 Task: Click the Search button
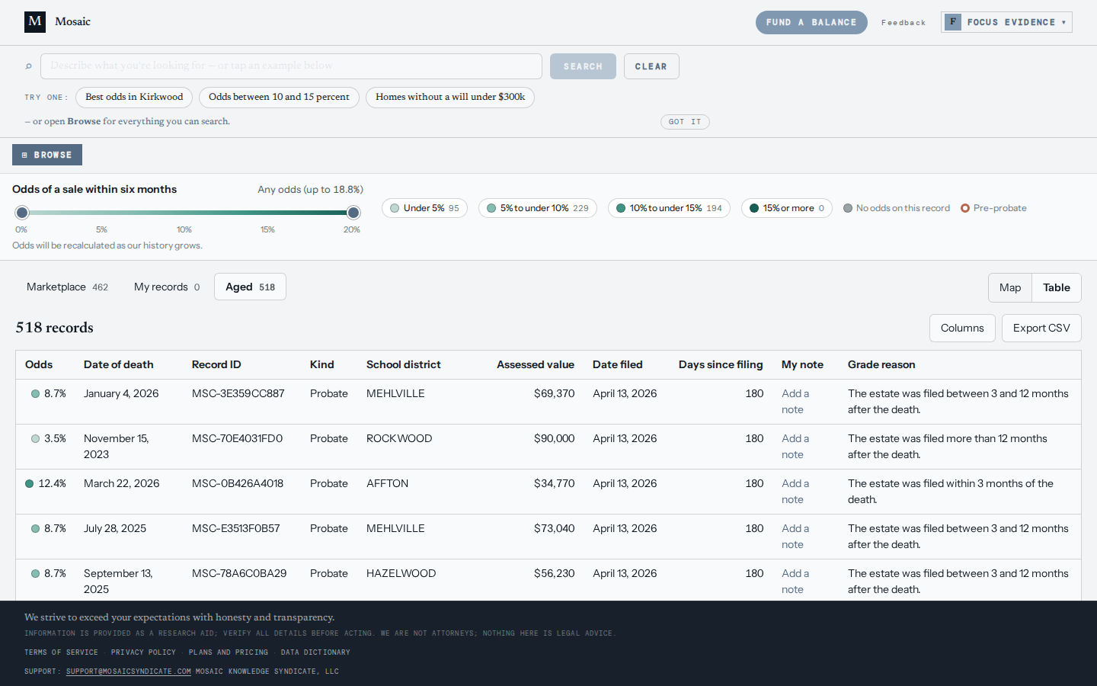[584, 66]
